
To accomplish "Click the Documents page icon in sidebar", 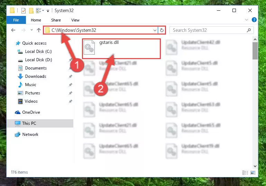I will point(20,68).
